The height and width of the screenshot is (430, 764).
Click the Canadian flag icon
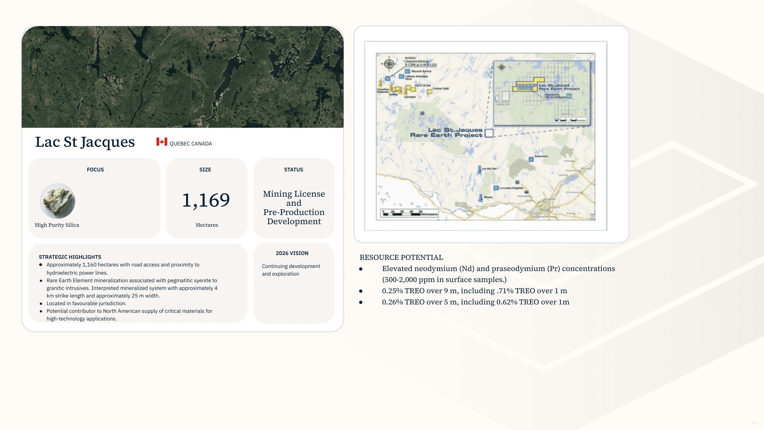(x=162, y=142)
